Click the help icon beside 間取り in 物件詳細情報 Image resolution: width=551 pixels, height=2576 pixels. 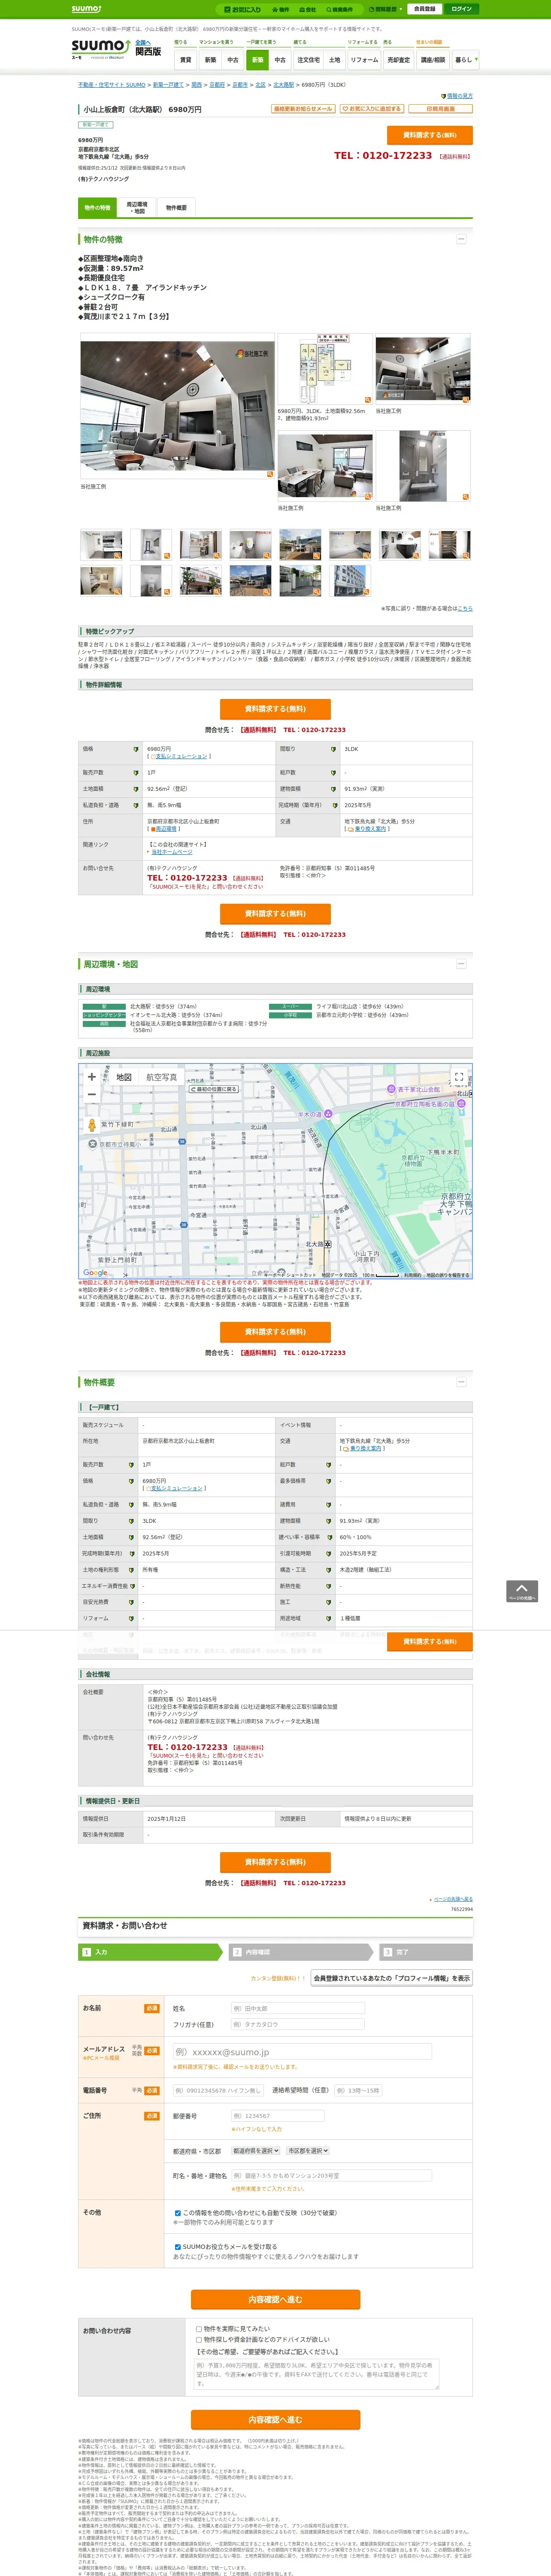[x=333, y=749]
